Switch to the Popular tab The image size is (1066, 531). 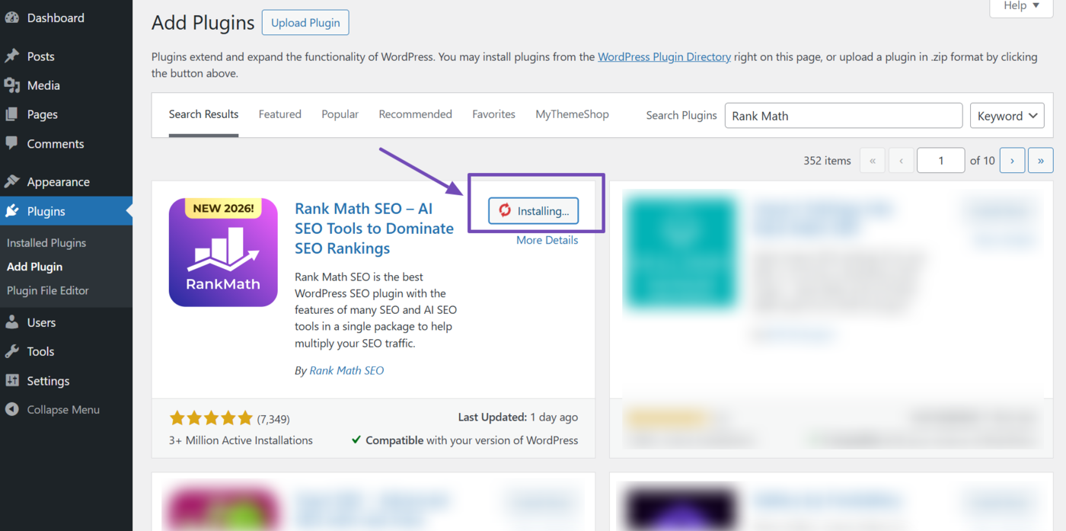click(340, 114)
